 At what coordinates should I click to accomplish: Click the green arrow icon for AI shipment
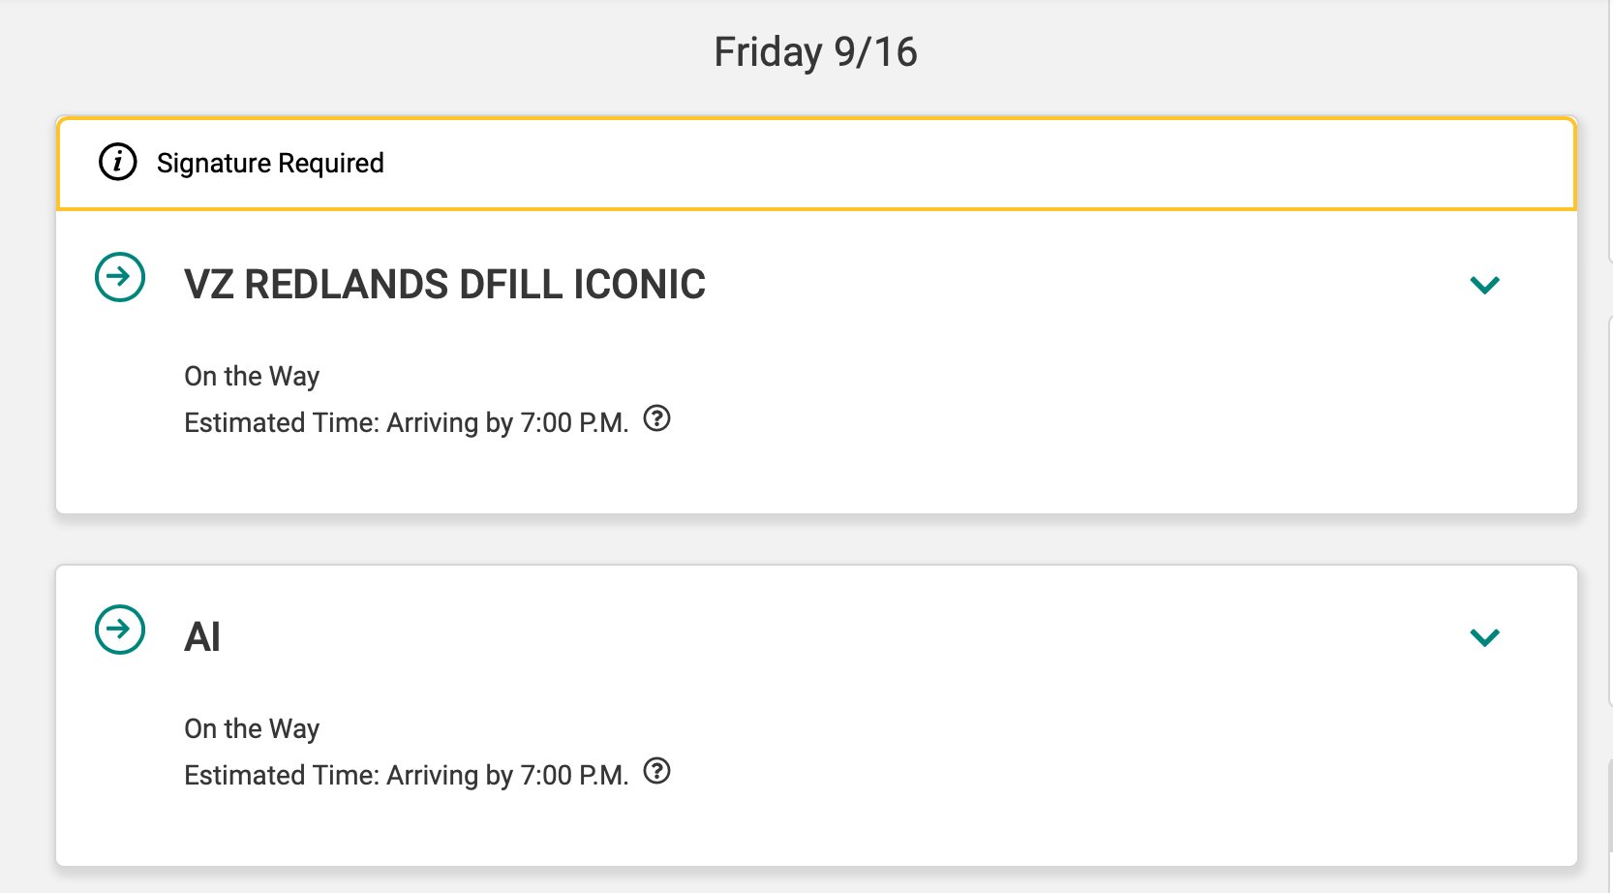click(120, 630)
